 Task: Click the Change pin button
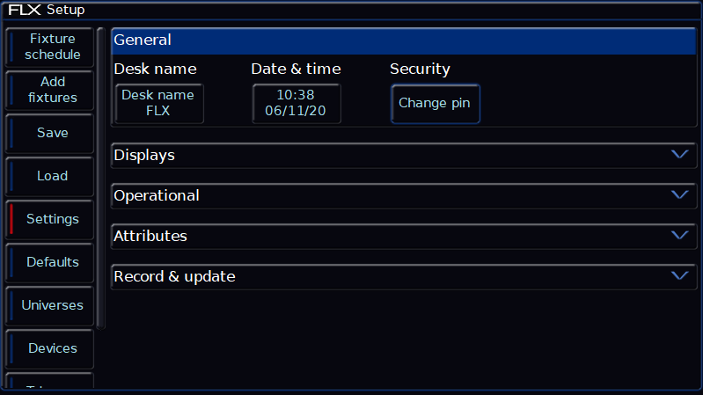(435, 103)
